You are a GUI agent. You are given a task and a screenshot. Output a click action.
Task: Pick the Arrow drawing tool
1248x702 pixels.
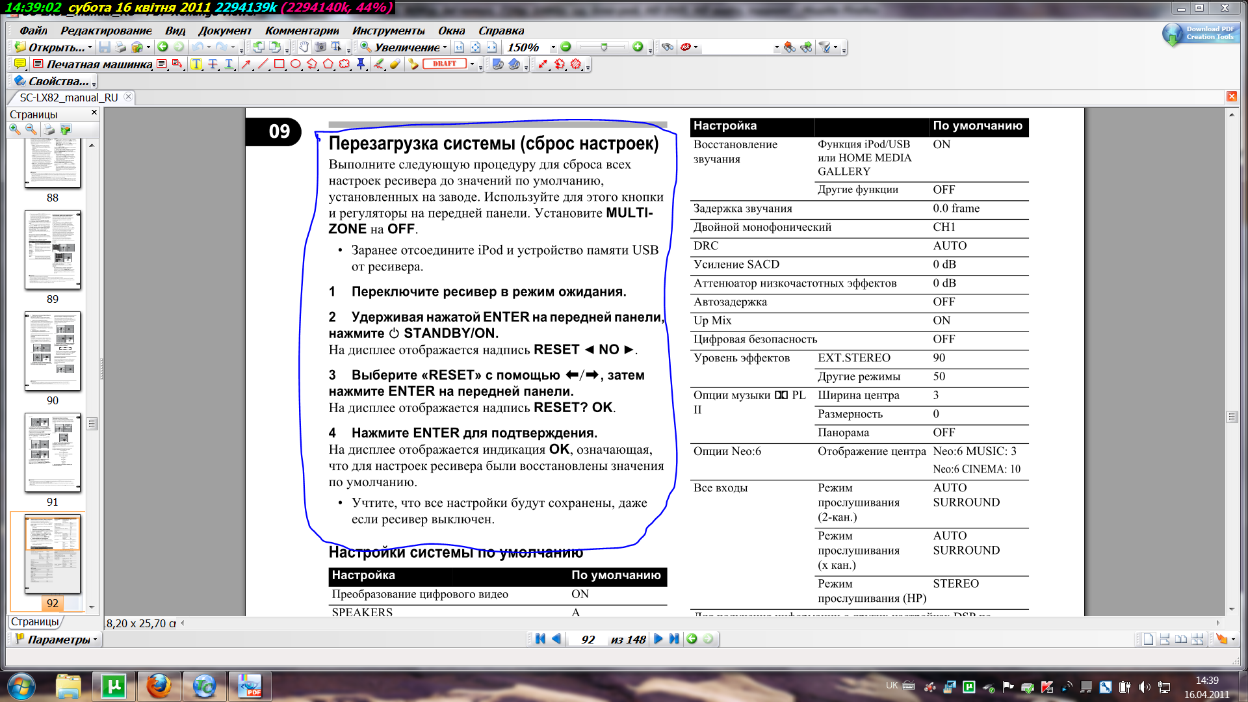pyautogui.click(x=246, y=64)
